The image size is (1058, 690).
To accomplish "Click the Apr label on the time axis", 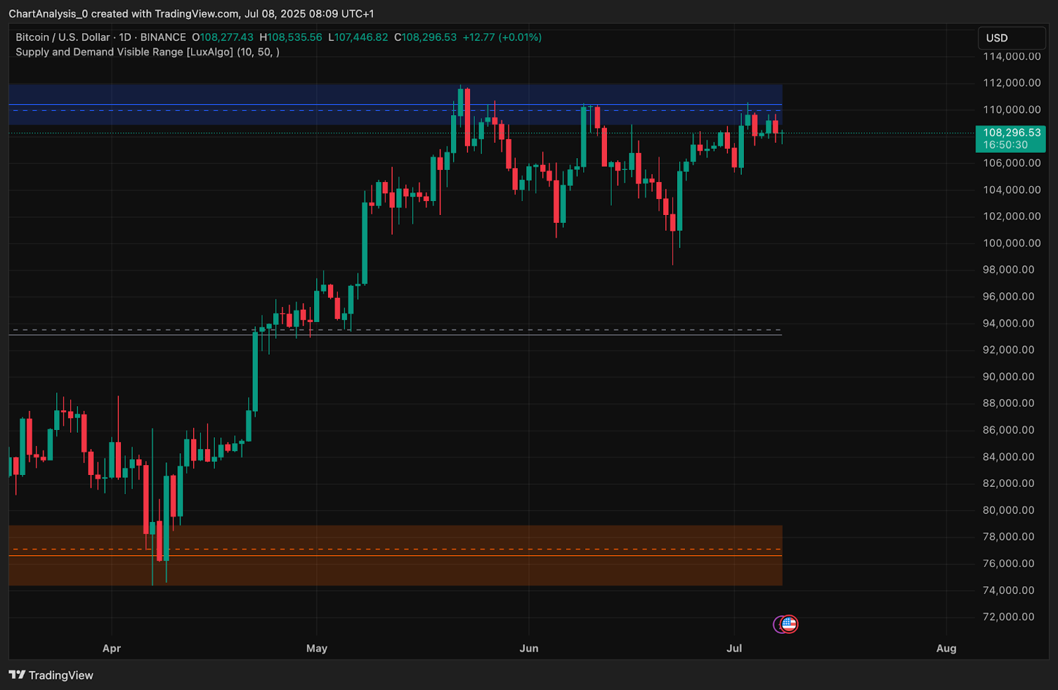I will (112, 648).
